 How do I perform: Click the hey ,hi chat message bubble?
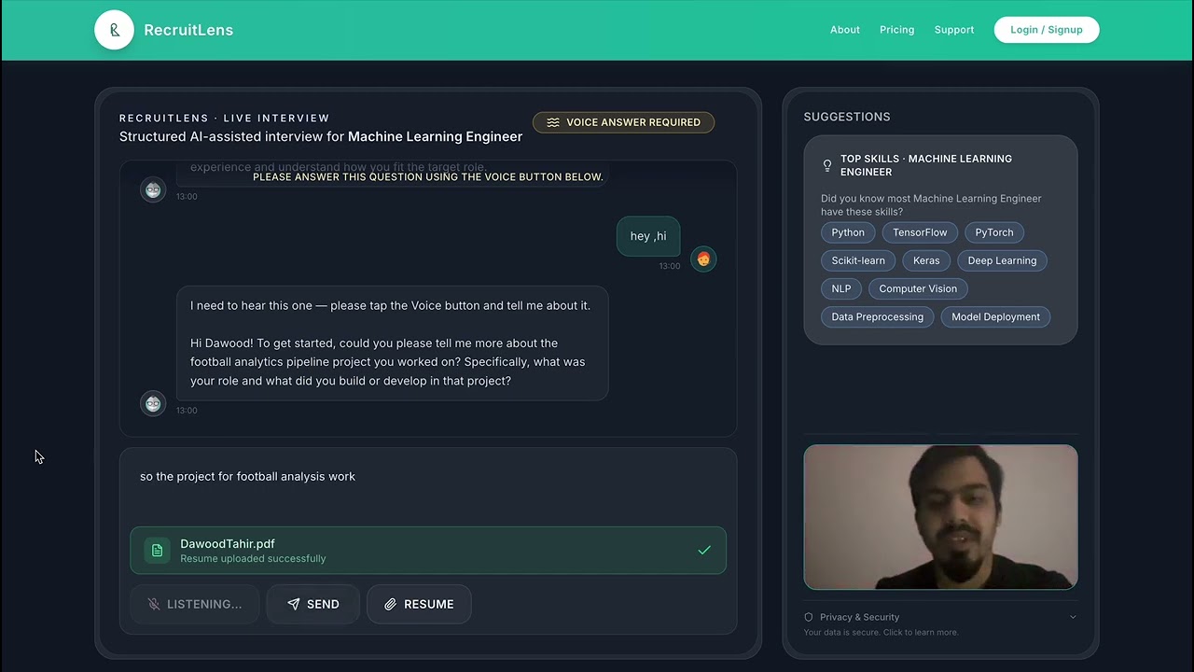point(648,236)
